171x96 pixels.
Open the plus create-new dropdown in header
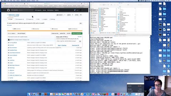pyautogui.click(x=77, y=10)
